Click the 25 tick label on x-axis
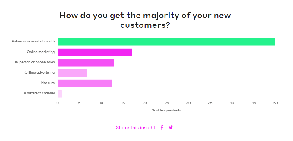Viewport: 293px width, 141px height. [x=166, y=103]
